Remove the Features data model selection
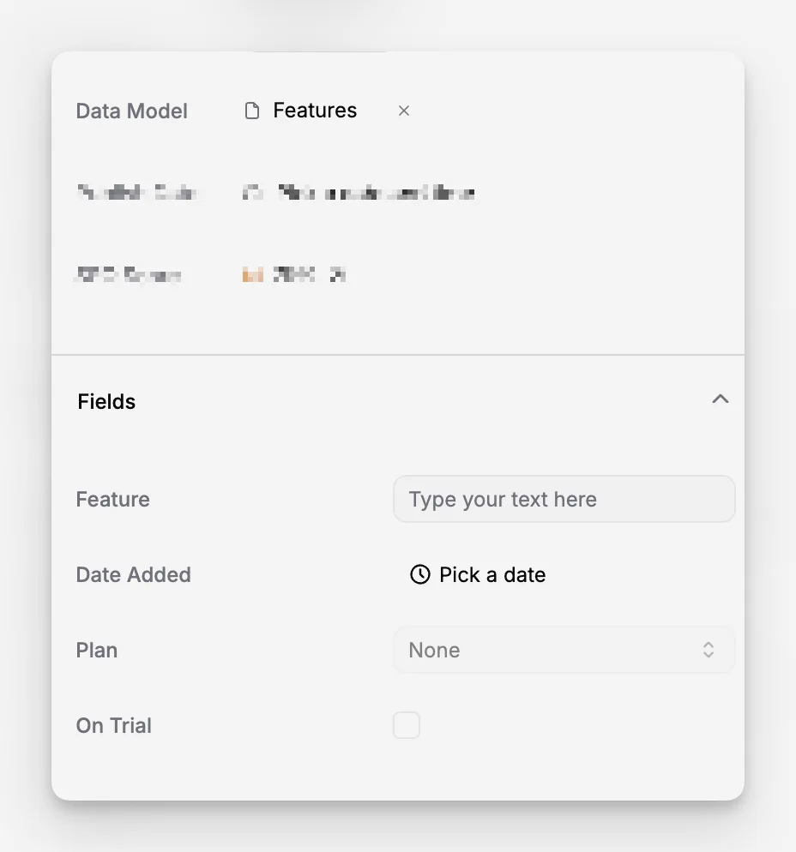The image size is (796, 852). [403, 111]
